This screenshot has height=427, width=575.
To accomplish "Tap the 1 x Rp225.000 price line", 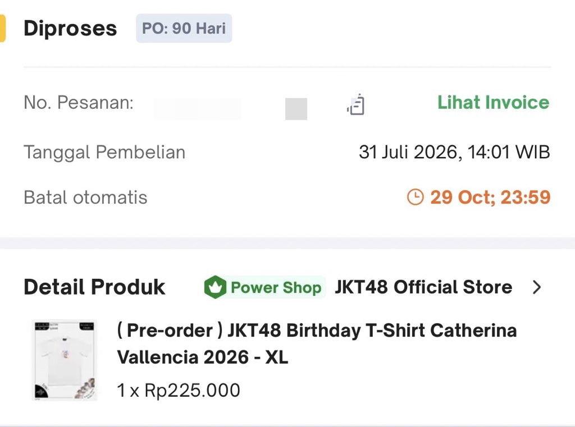I will point(179,391).
